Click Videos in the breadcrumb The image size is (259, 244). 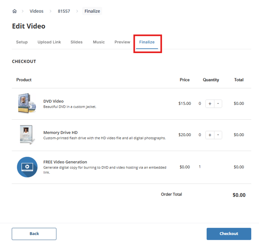pos(37,11)
